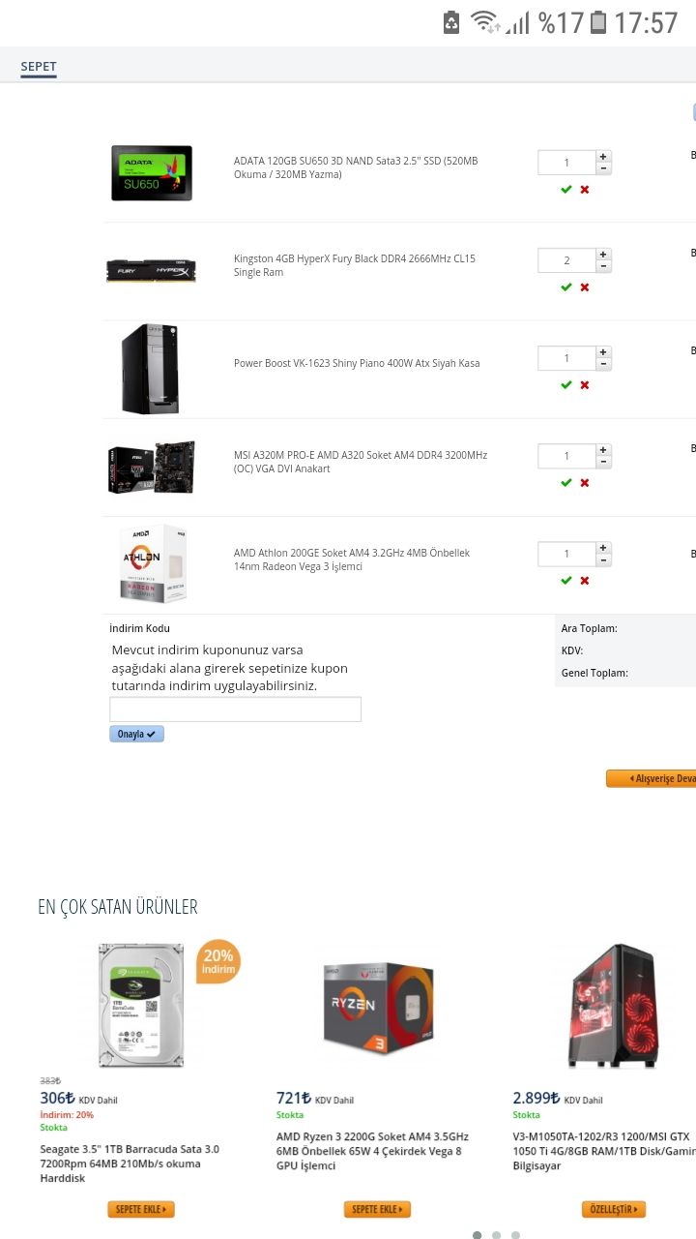This screenshot has width=696, height=1239.
Task: Decrease MSI A320M motherboard quantity with minus
Action: coord(603,462)
